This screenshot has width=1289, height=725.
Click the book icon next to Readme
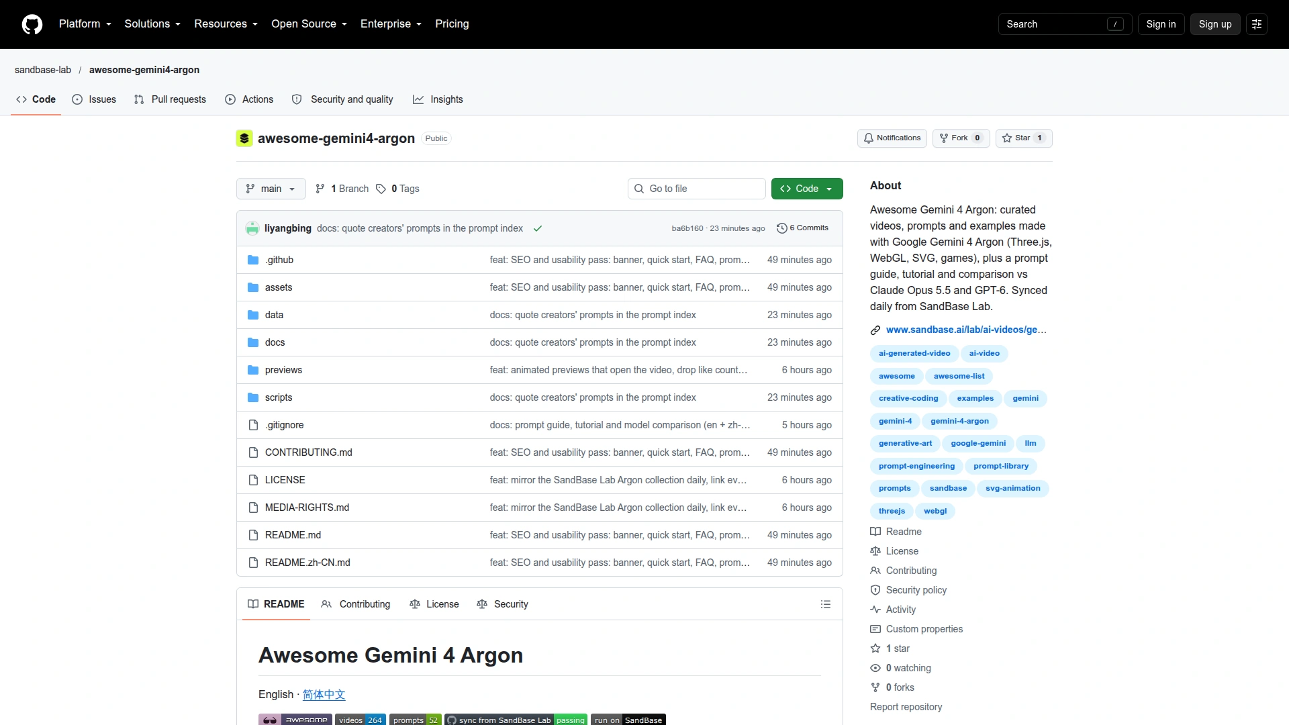875,532
